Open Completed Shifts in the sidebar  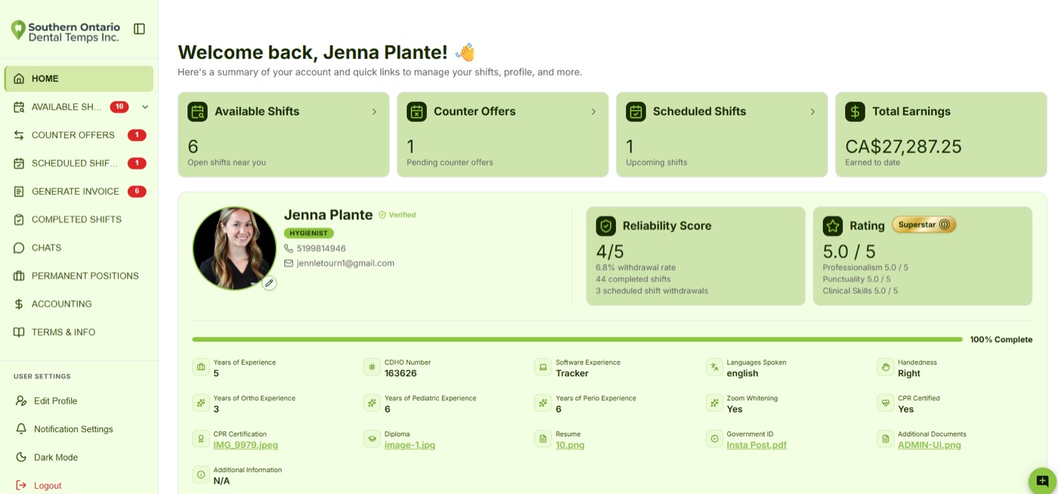[x=79, y=220]
